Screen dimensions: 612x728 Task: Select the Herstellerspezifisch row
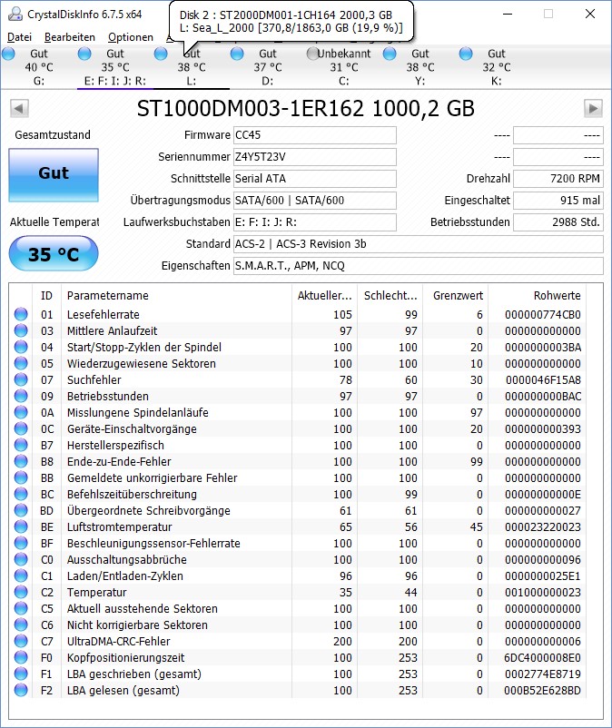300,446
